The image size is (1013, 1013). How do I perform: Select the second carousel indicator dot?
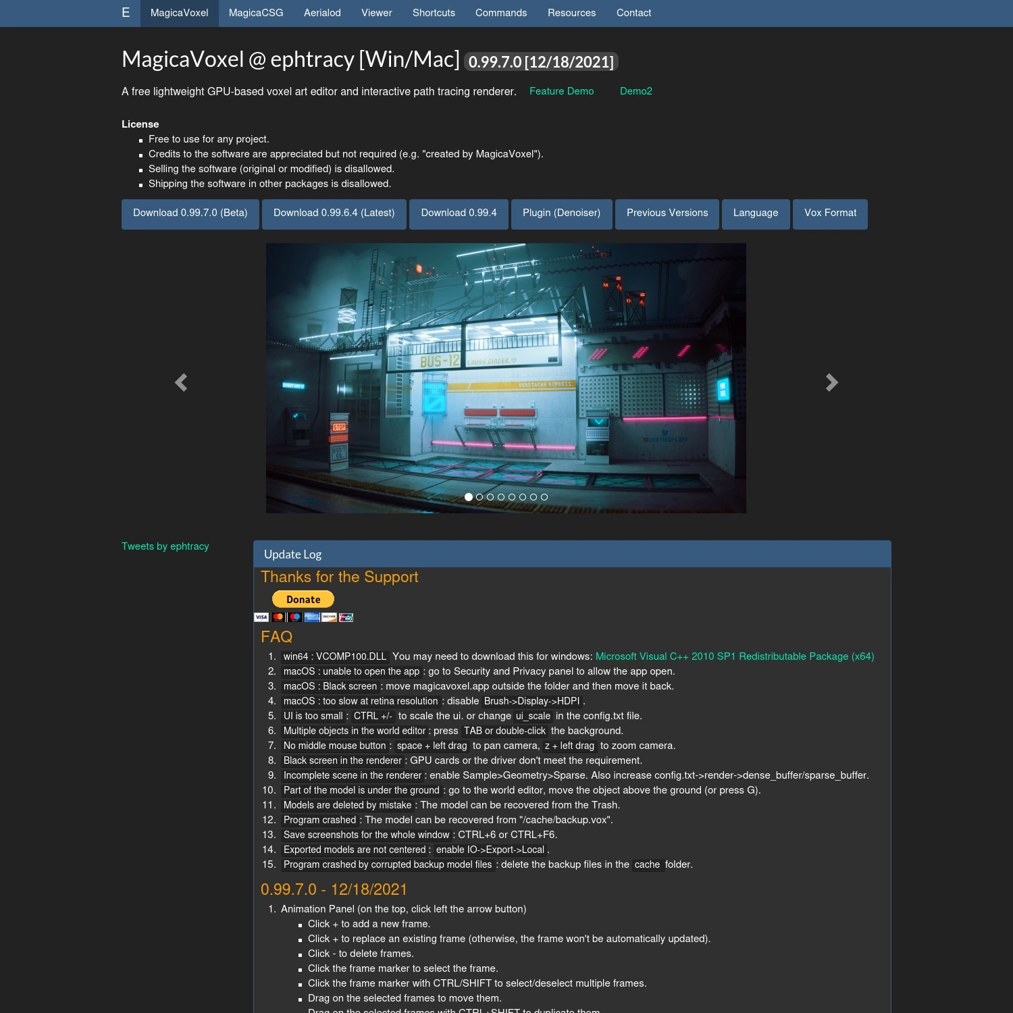click(479, 497)
